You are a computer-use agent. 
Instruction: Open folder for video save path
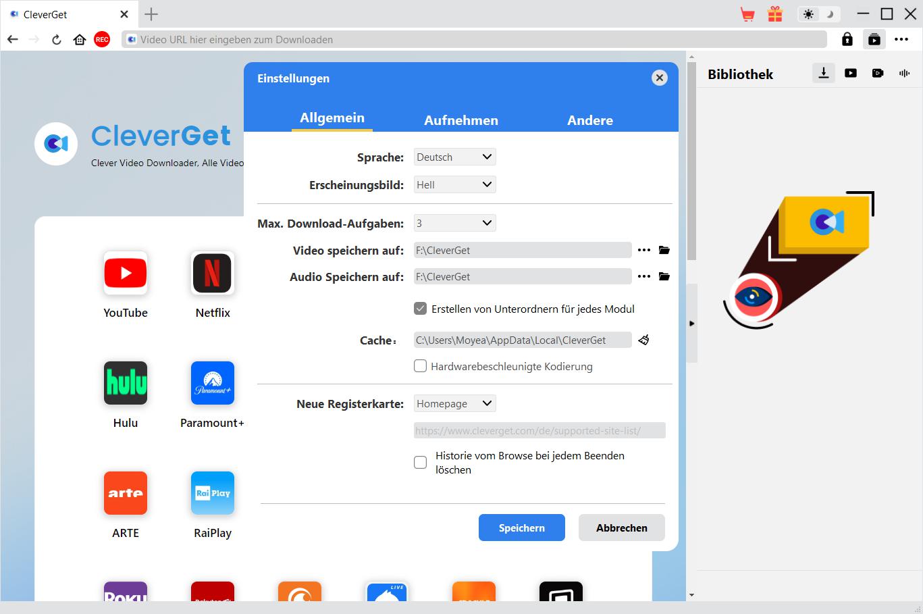click(664, 251)
